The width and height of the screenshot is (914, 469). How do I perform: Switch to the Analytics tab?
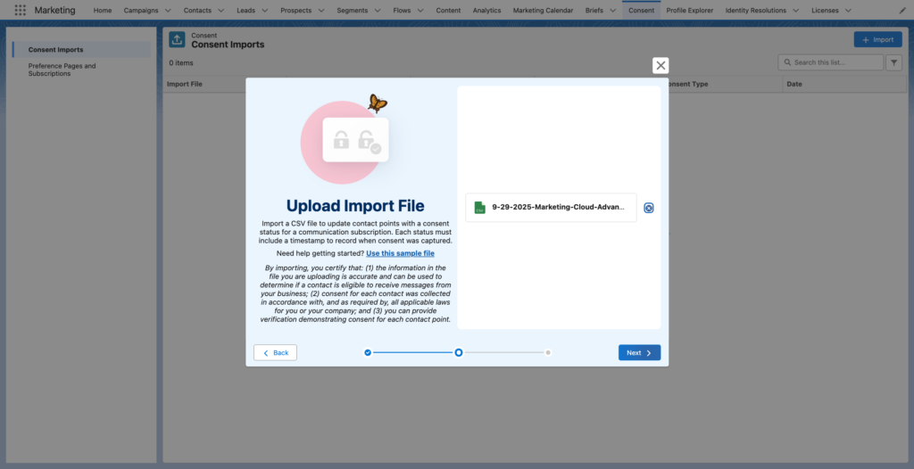coord(486,10)
